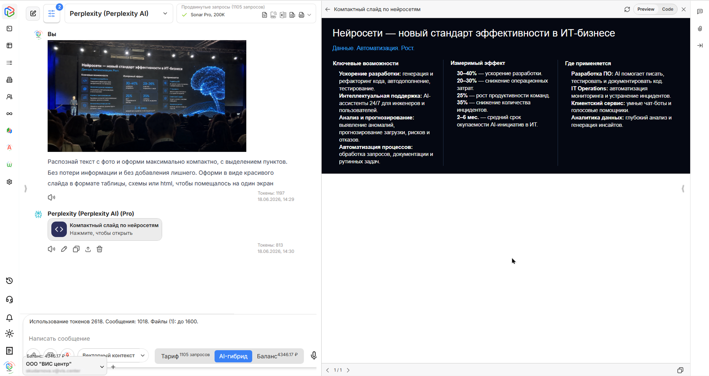Image resolution: width=709 pixels, height=376 pixels.
Task: Go to previous slide page
Action: (x=328, y=370)
